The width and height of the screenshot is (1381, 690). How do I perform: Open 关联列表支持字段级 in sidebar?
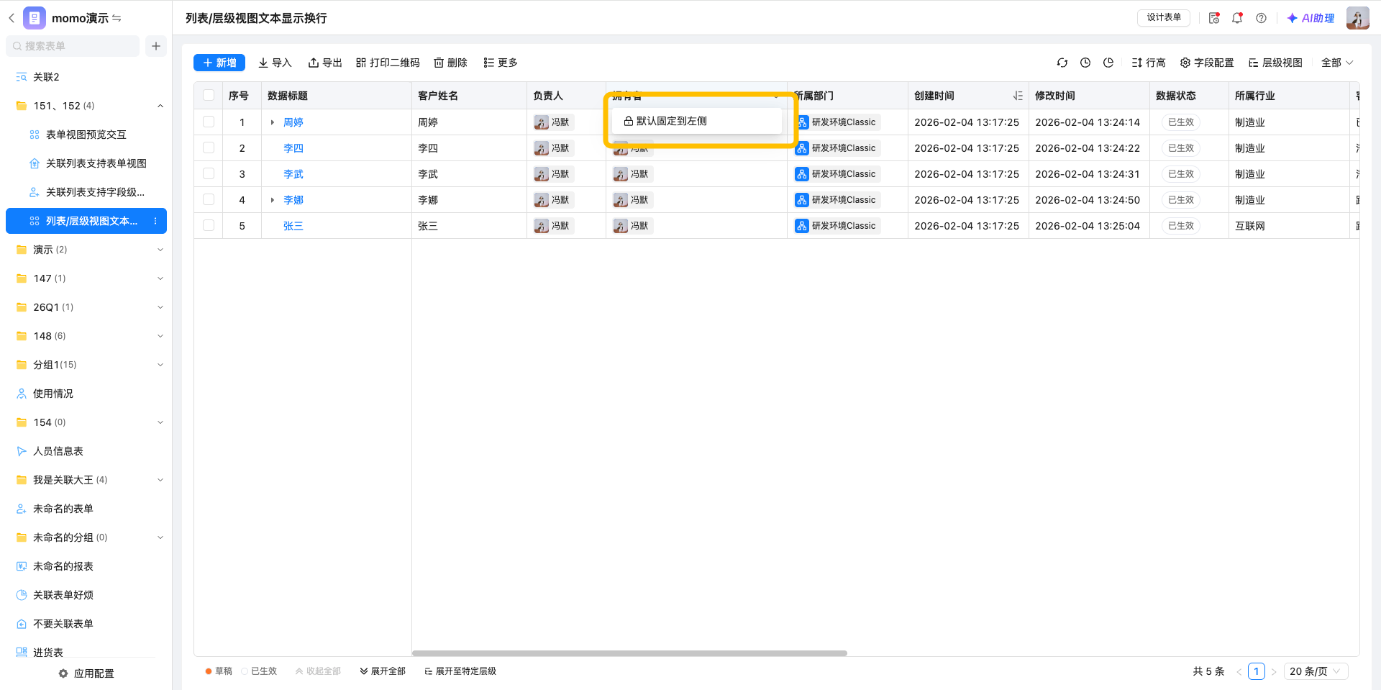(x=95, y=192)
